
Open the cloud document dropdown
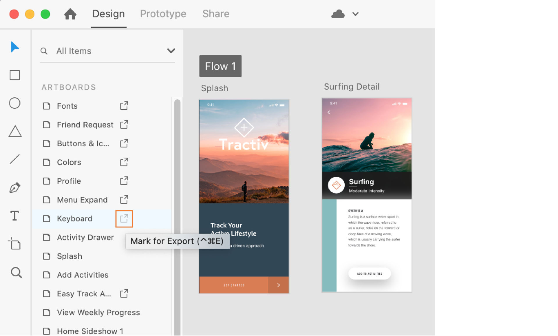(x=355, y=14)
